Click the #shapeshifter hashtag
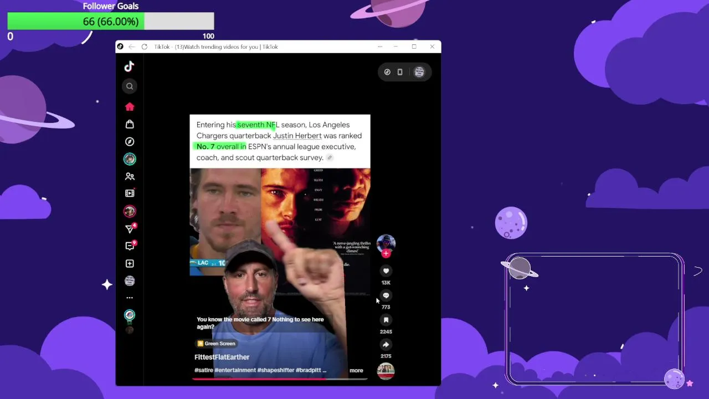This screenshot has height=399, width=709. click(x=275, y=370)
